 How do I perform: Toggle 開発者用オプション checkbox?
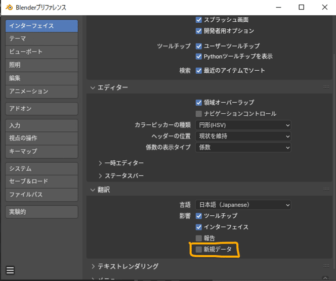(x=199, y=31)
